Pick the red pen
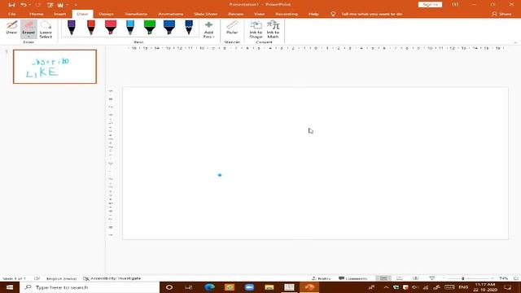The height and width of the screenshot is (293, 521). point(91,27)
